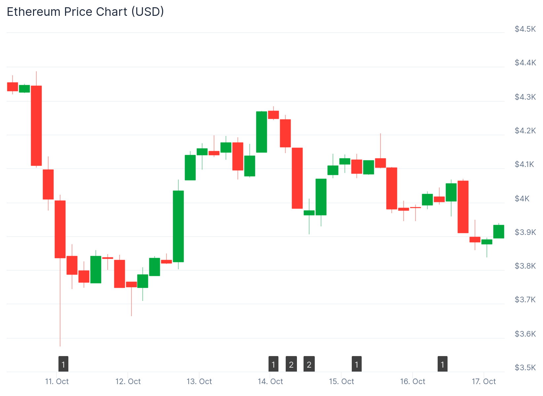Screen dimensions: 543x396
Task: Open the event marker after 15. Oct
Action: pos(356,364)
